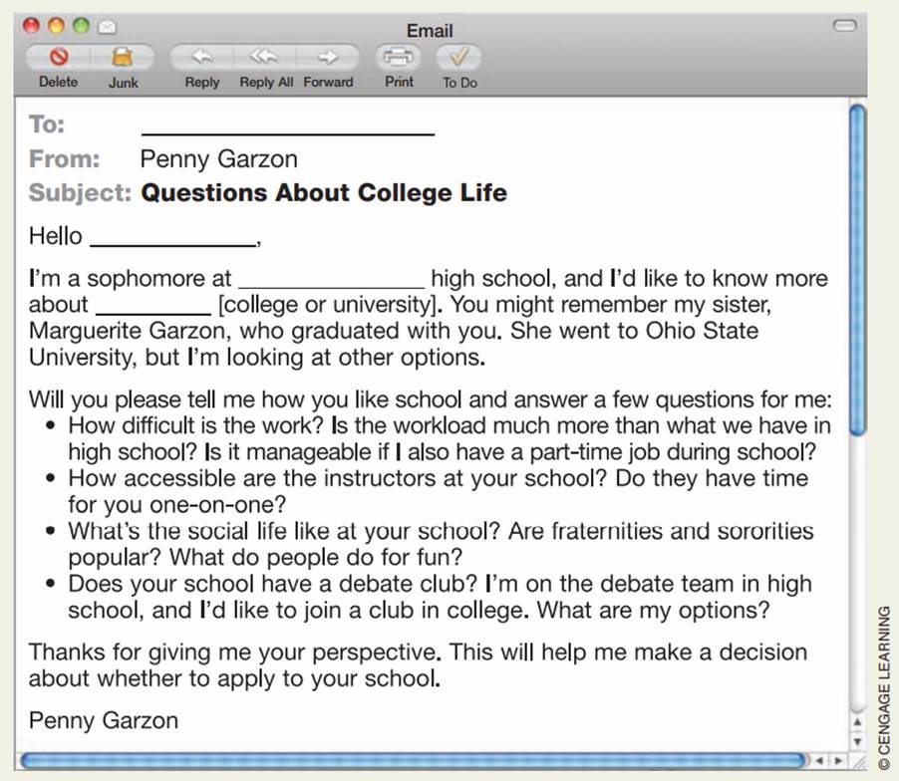Click the scroll down arrow

pos(856,740)
